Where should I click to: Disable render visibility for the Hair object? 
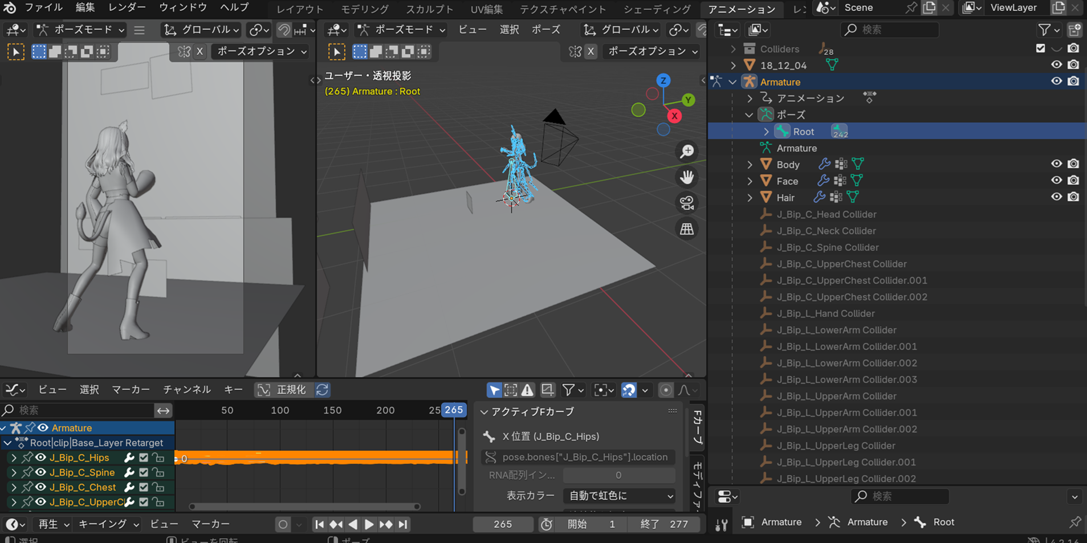[1074, 197]
